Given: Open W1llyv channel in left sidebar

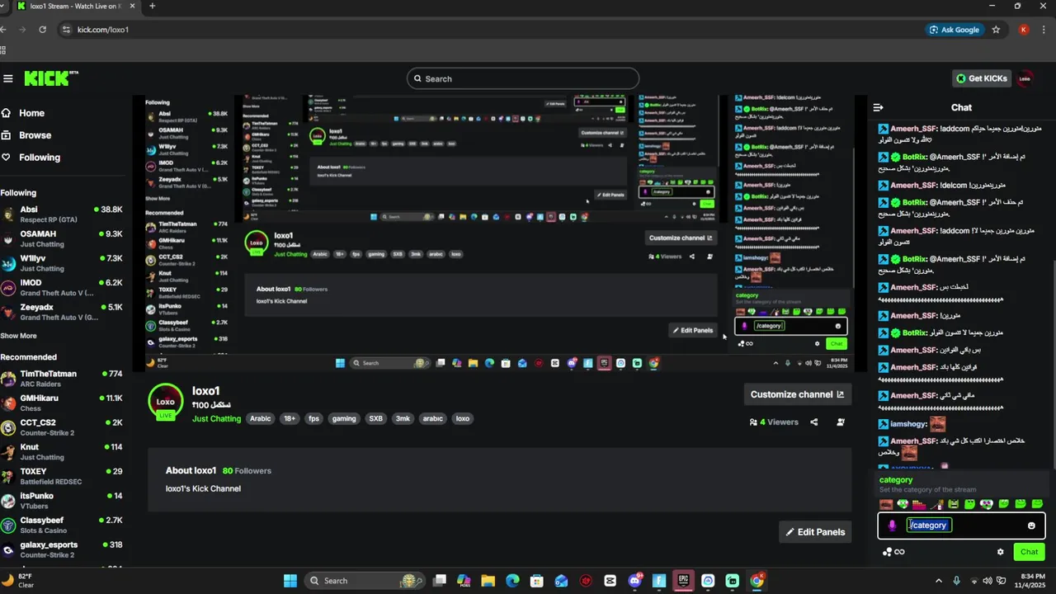Looking at the screenshot, I should pyautogui.click(x=63, y=263).
